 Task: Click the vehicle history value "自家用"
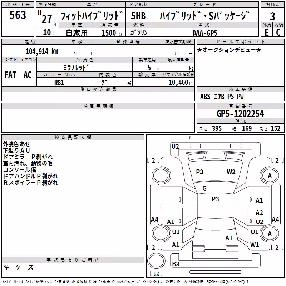pyautogui.click(x=77, y=33)
